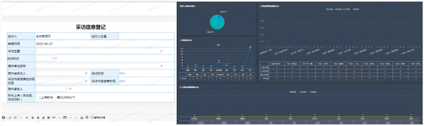Toggle green legend item in 人事绩效预算金额统计表
The image size is (424, 126).
[x=338, y=9]
